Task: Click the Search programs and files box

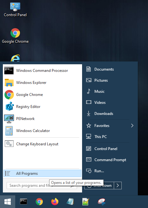Action: 42,186
